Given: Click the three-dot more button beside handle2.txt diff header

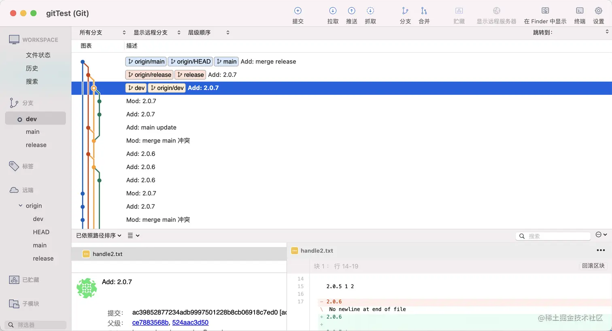Looking at the screenshot, I should click(601, 250).
